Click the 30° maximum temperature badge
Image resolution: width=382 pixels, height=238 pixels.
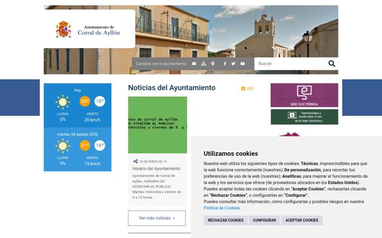coord(85,101)
